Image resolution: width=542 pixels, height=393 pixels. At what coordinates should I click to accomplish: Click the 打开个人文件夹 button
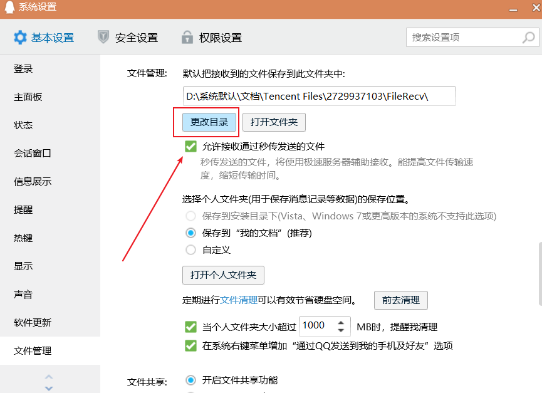pyautogui.click(x=223, y=275)
